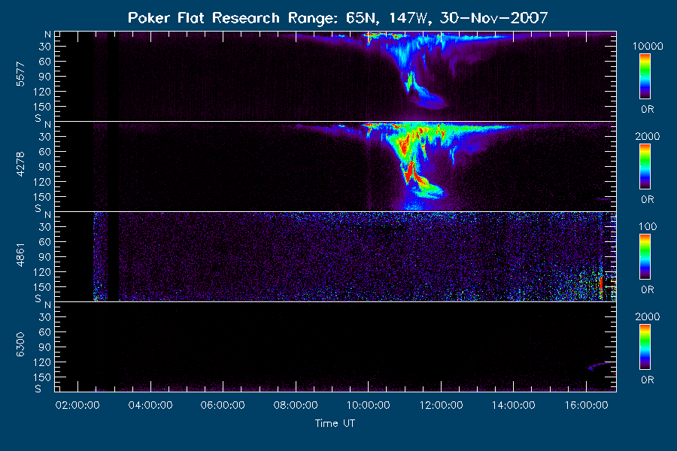
Task: Click the 100 colorbar maximum label
Action: click(x=648, y=226)
